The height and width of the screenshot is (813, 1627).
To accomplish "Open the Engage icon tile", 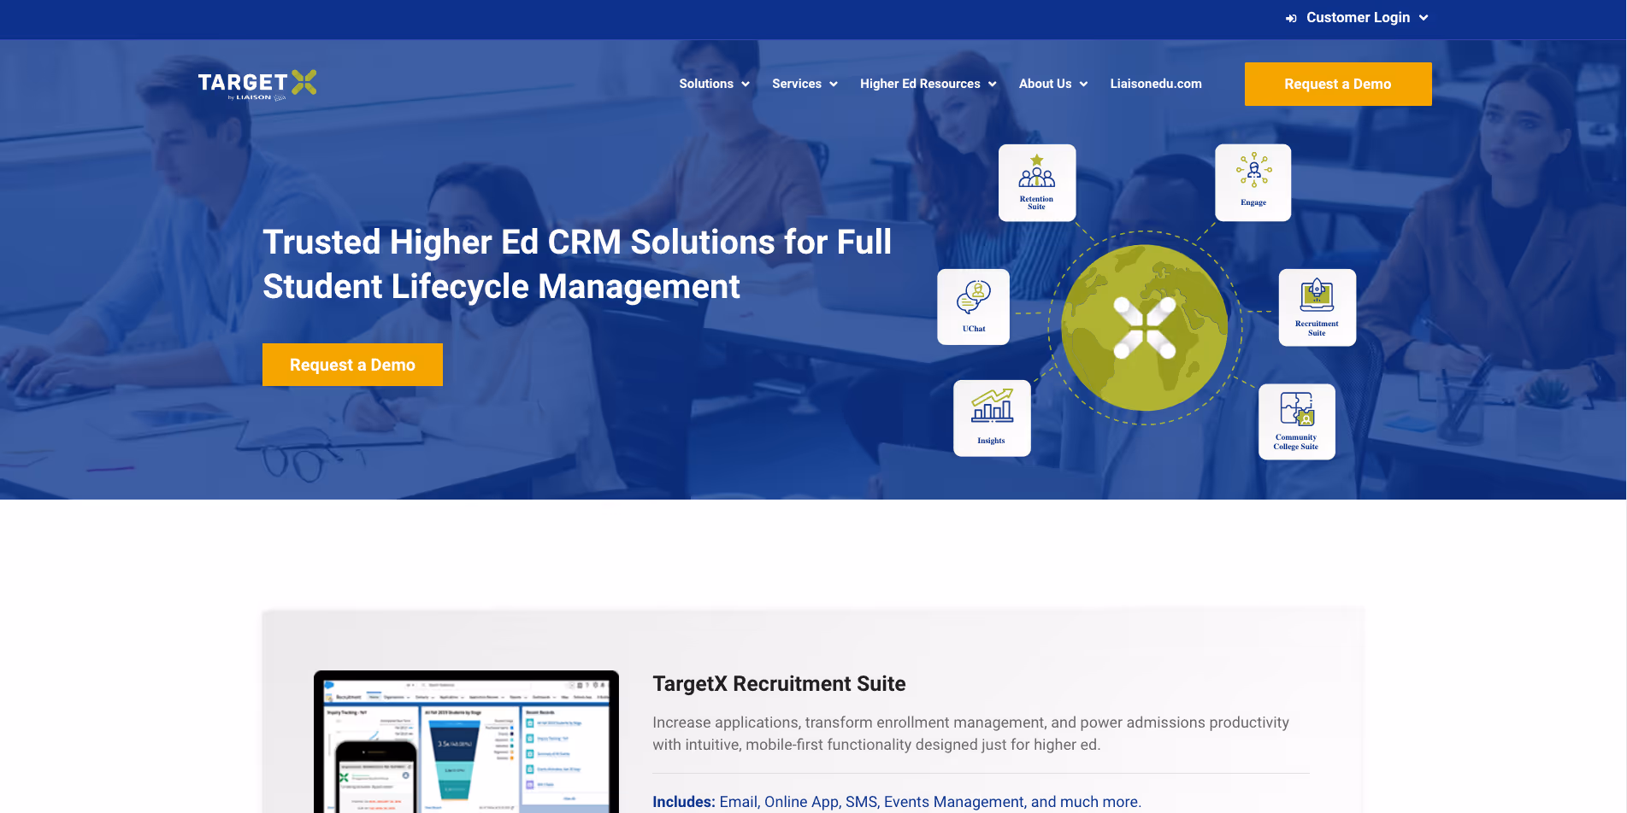I will (x=1253, y=183).
